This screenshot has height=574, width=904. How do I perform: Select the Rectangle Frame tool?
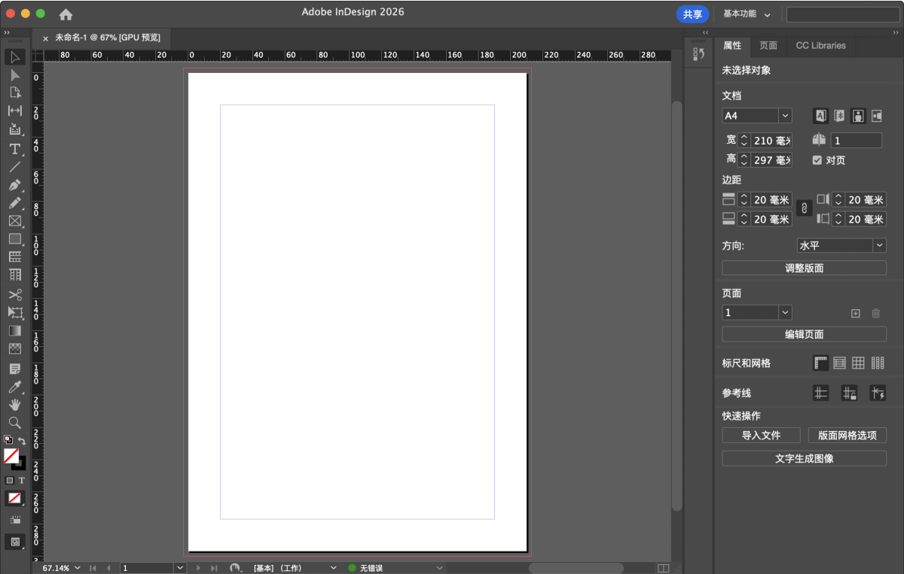[x=14, y=221]
